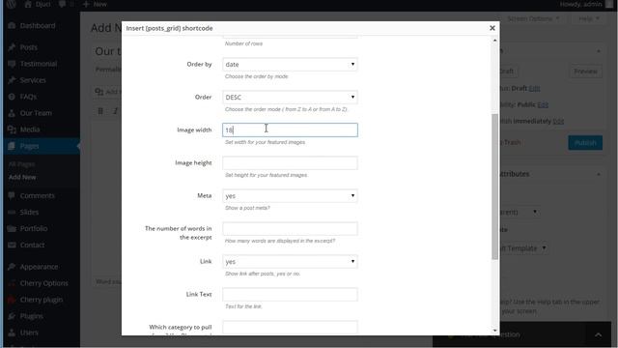Click the Image height input field
618x348 pixels.
tap(290, 163)
